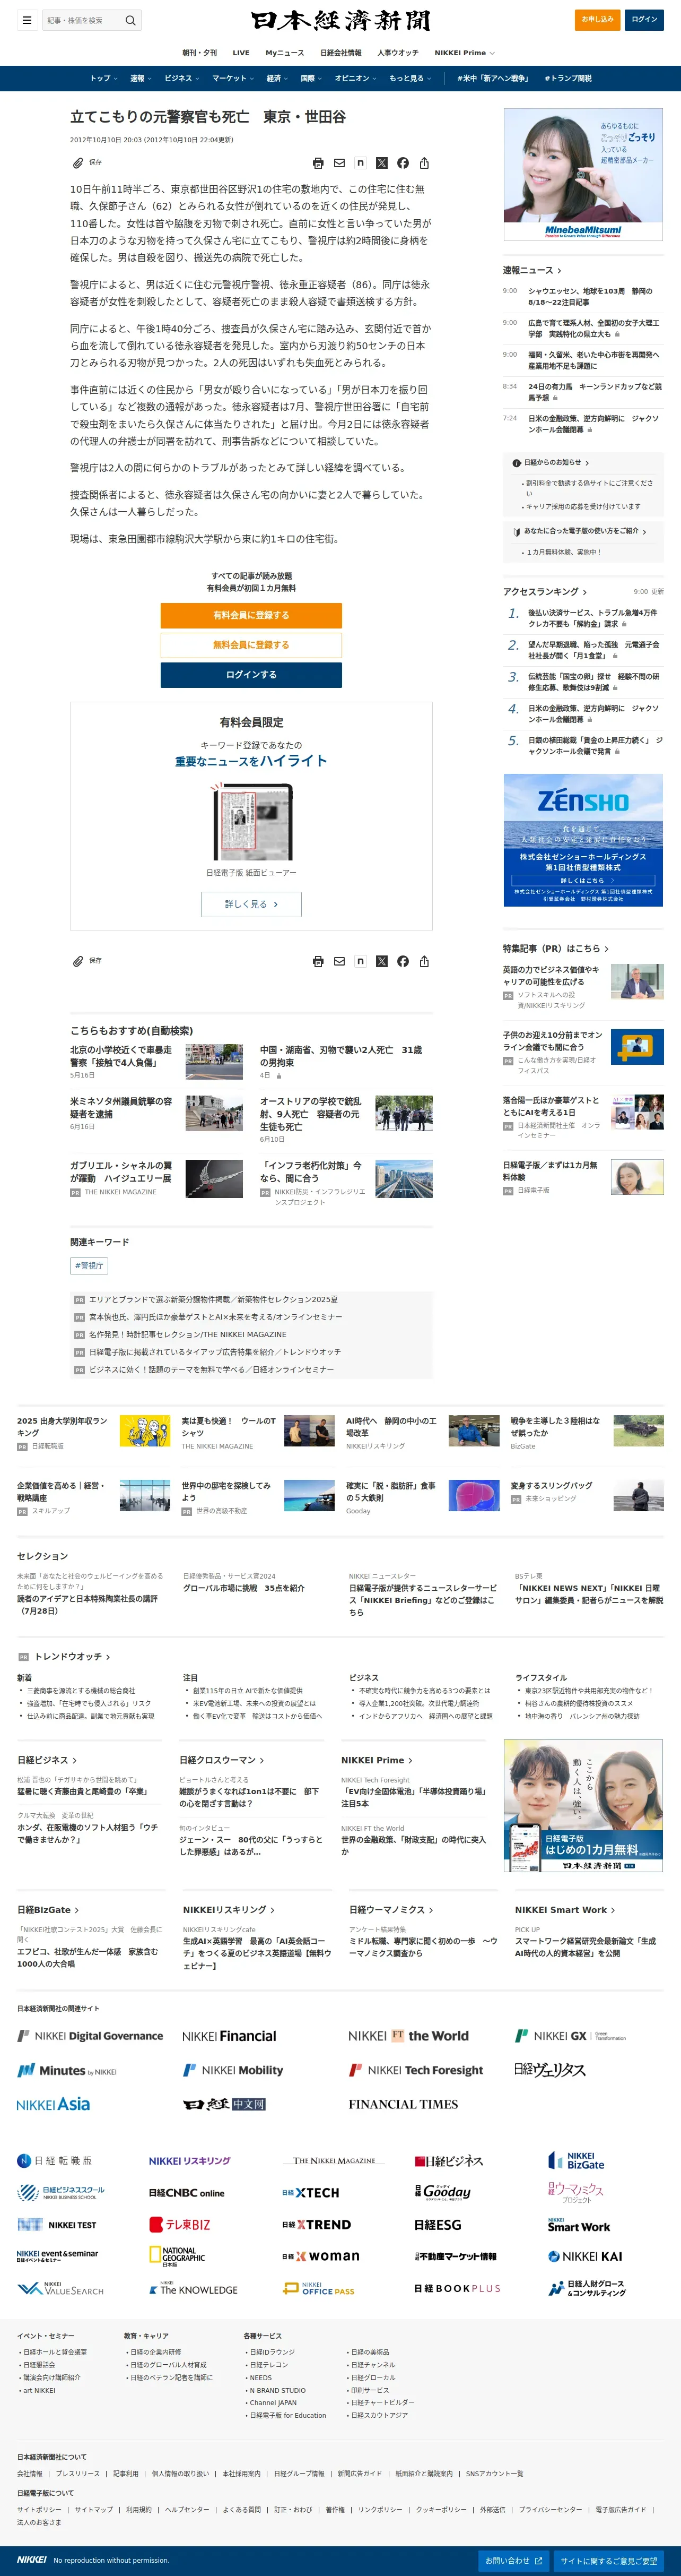Image resolution: width=681 pixels, height=2576 pixels.
Task: Open the Myニュース menu item
Action: coord(285,53)
